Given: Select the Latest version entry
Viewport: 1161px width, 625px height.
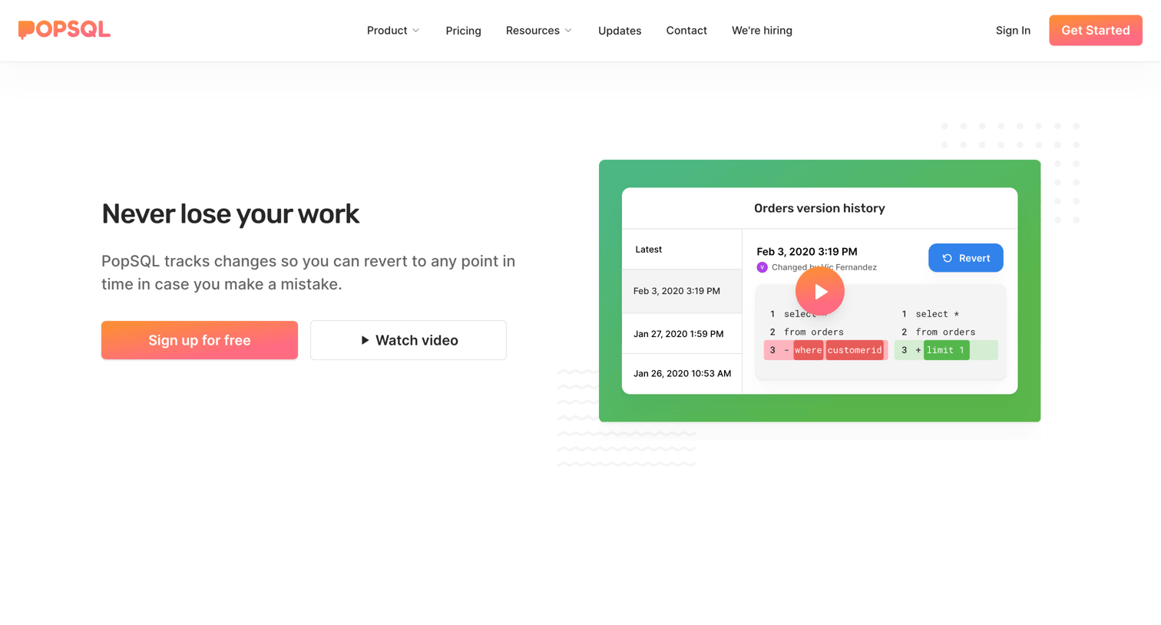Looking at the screenshot, I should tap(682, 250).
